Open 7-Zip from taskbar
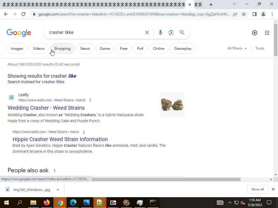The image size is (278, 208). point(113,203)
